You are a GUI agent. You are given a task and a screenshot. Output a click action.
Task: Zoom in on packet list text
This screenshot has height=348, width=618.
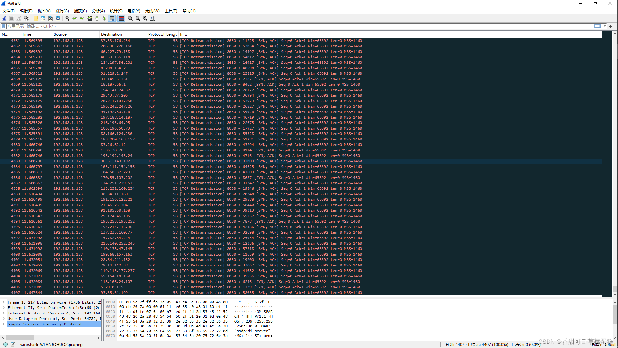coord(130,18)
